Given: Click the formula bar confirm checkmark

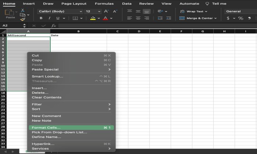Looking at the screenshot, I should pos(43,26).
